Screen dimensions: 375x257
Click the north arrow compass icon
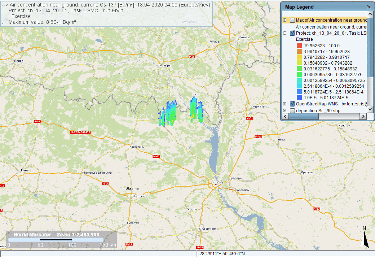point(365,238)
